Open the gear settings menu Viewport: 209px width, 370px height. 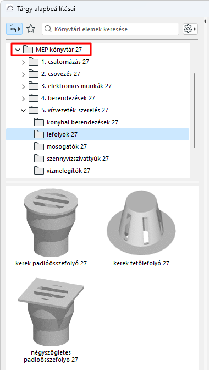coord(190,29)
